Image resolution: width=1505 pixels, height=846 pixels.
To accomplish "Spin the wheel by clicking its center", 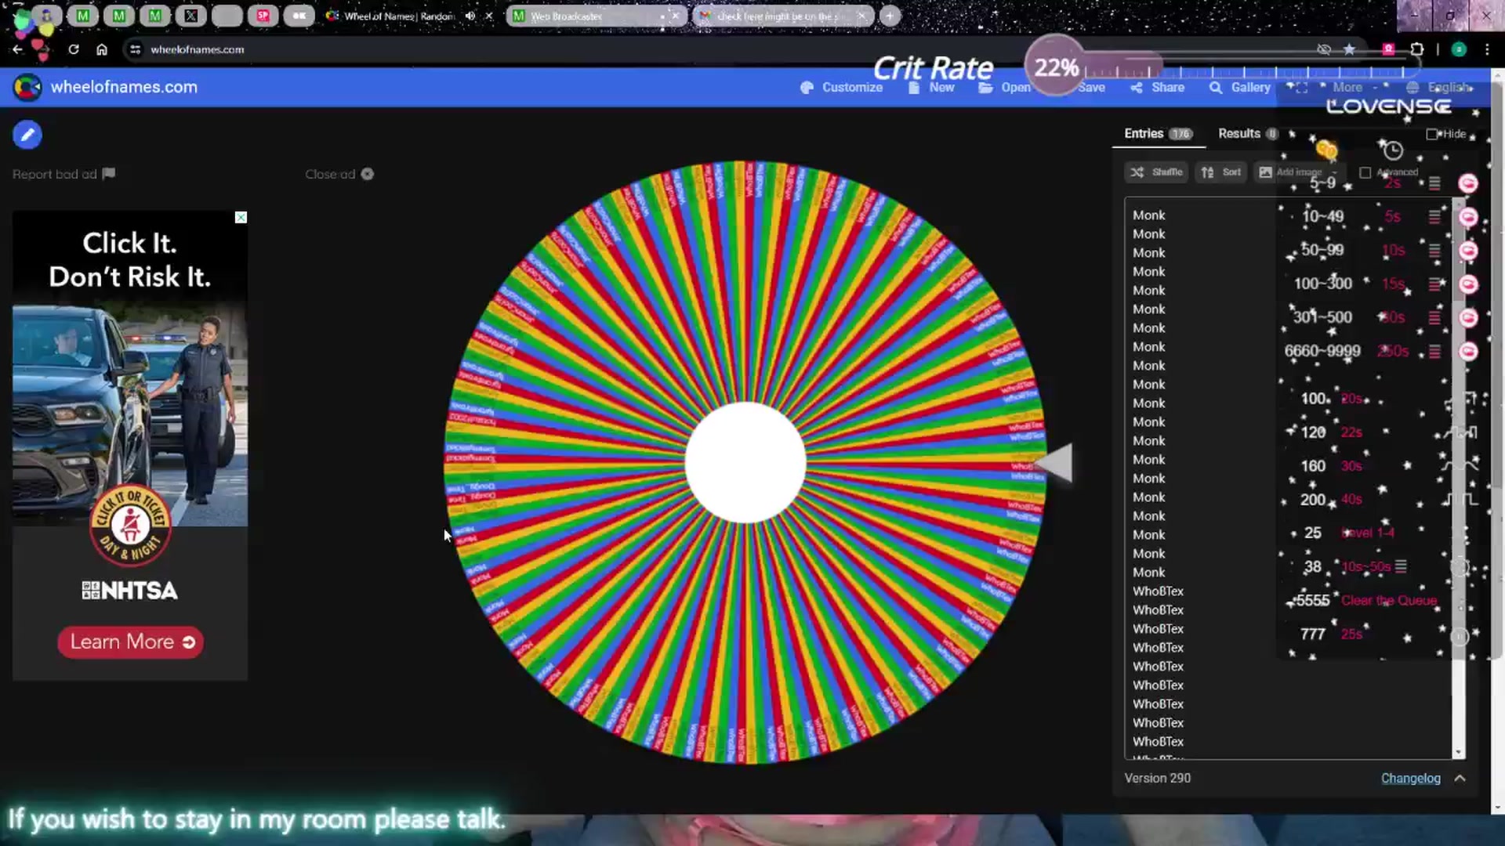I will [x=745, y=462].
